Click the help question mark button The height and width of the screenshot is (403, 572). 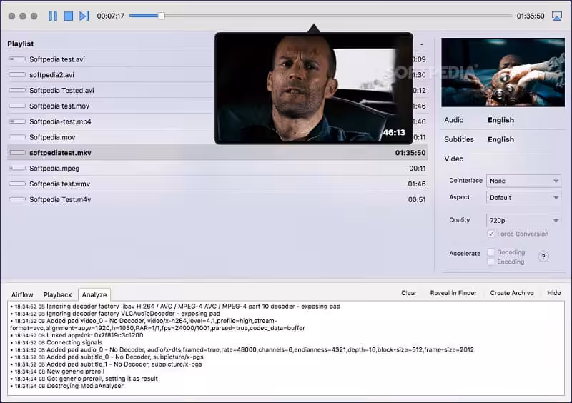(543, 257)
